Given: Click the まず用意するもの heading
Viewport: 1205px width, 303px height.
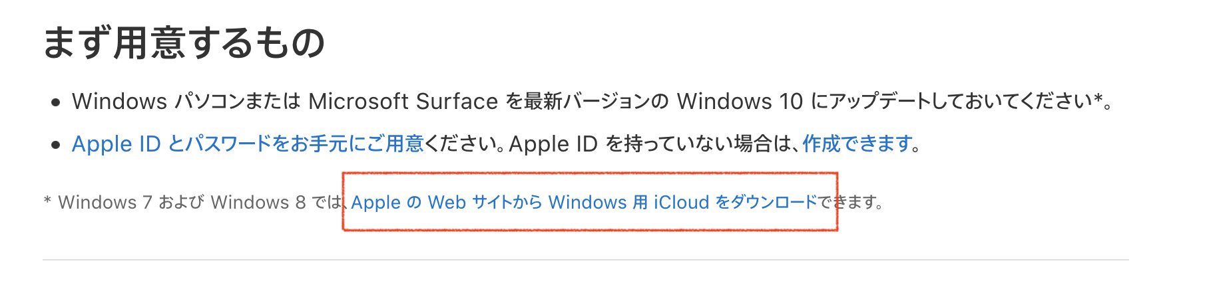Looking at the screenshot, I should (x=184, y=43).
